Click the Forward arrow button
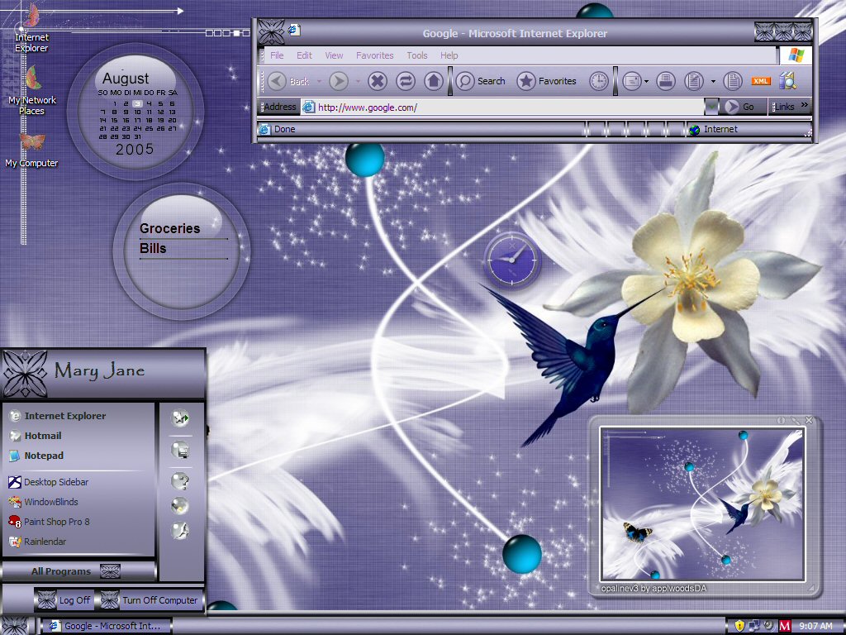 (339, 81)
